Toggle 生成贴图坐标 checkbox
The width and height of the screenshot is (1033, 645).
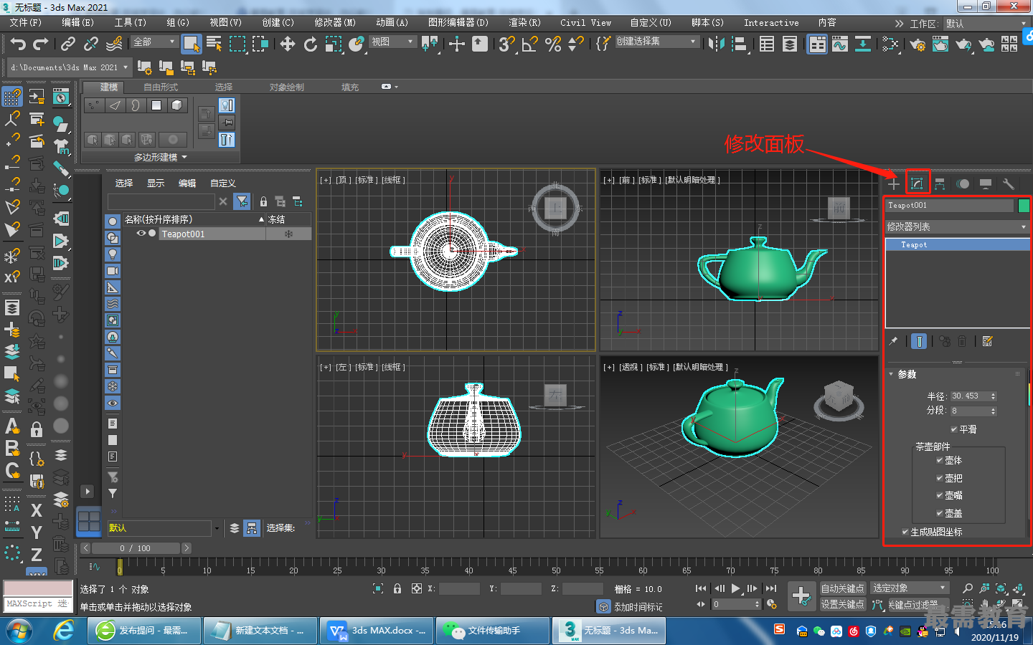tap(905, 532)
